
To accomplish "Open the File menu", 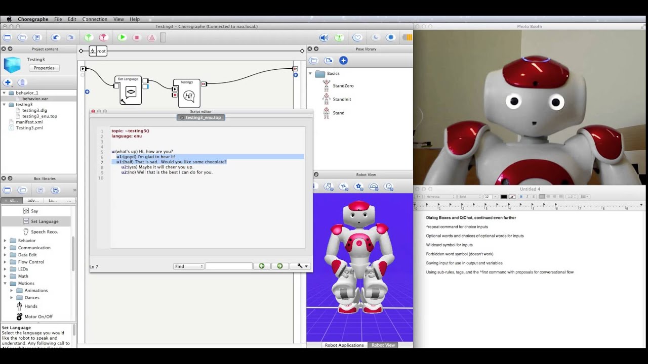I will coord(58,19).
